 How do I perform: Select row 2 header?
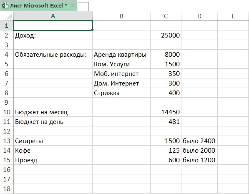coord(7,35)
